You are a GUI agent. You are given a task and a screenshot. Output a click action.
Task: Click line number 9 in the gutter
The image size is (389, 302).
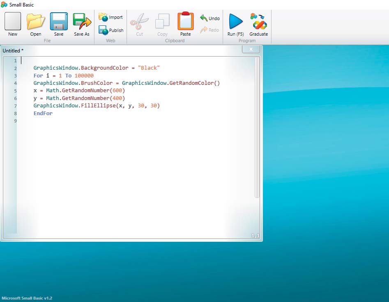(15, 121)
